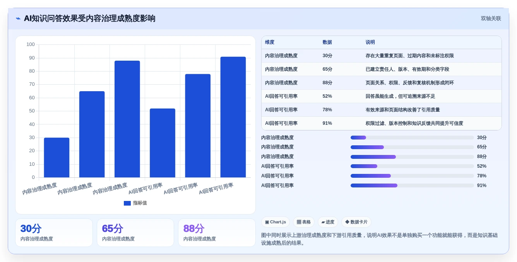Image resolution: width=517 pixels, height=262 pixels.
Task: Click the progress bar labeled 78%
Action: (x=412, y=176)
